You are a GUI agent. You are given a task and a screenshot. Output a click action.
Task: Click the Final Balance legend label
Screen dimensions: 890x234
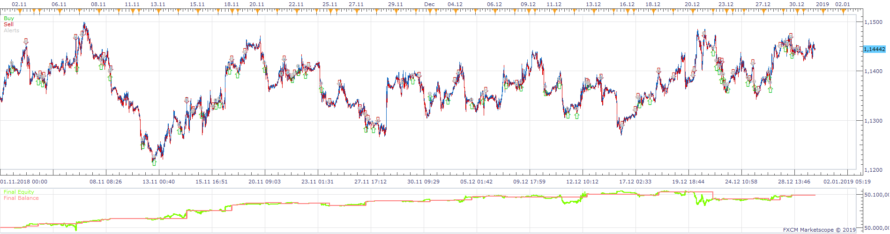pos(21,198)
